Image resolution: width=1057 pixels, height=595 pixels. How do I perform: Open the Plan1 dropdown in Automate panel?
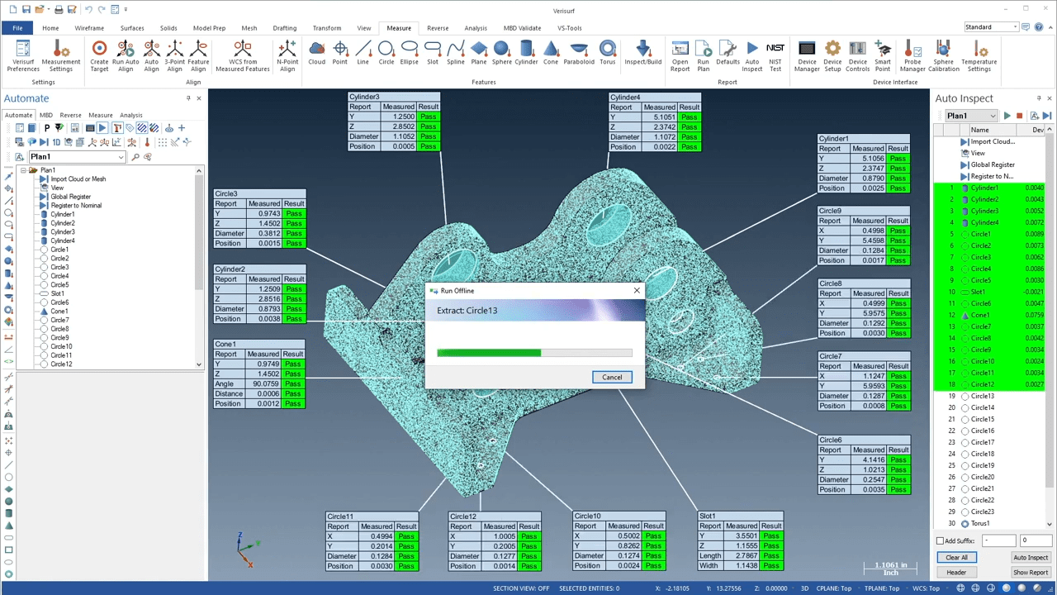(x=121, y=157)
